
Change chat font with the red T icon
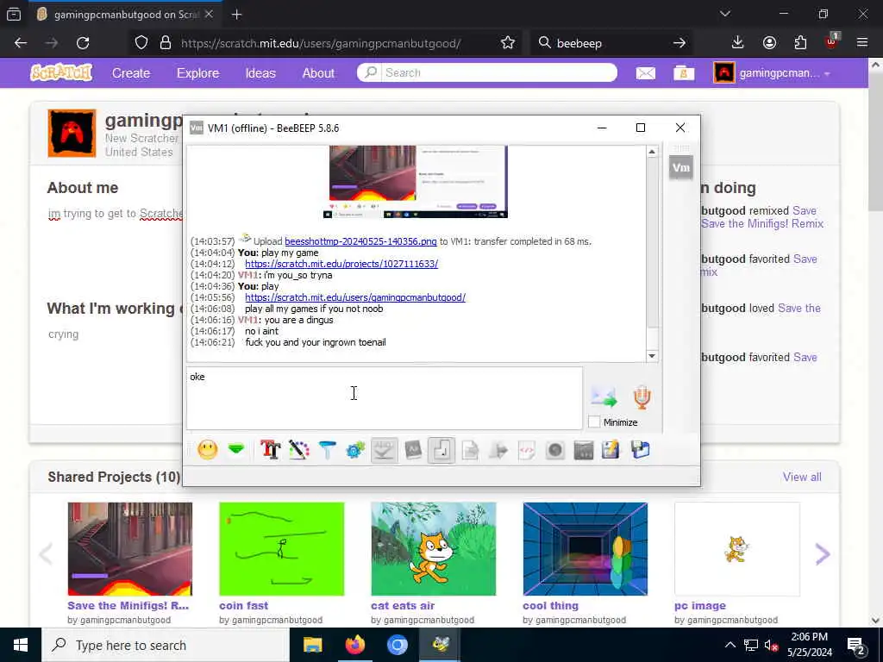pos(270,450)
